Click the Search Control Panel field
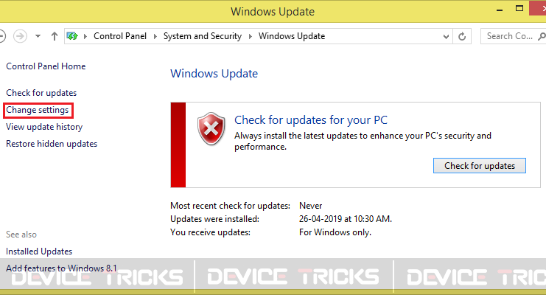Image resolution: width=546 pixels, height=295 pixels. click(x=509, y=36)
